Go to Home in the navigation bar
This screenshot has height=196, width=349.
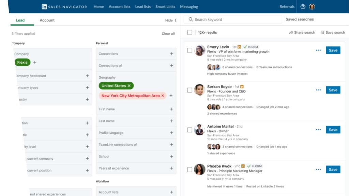(x=98, y=7)
